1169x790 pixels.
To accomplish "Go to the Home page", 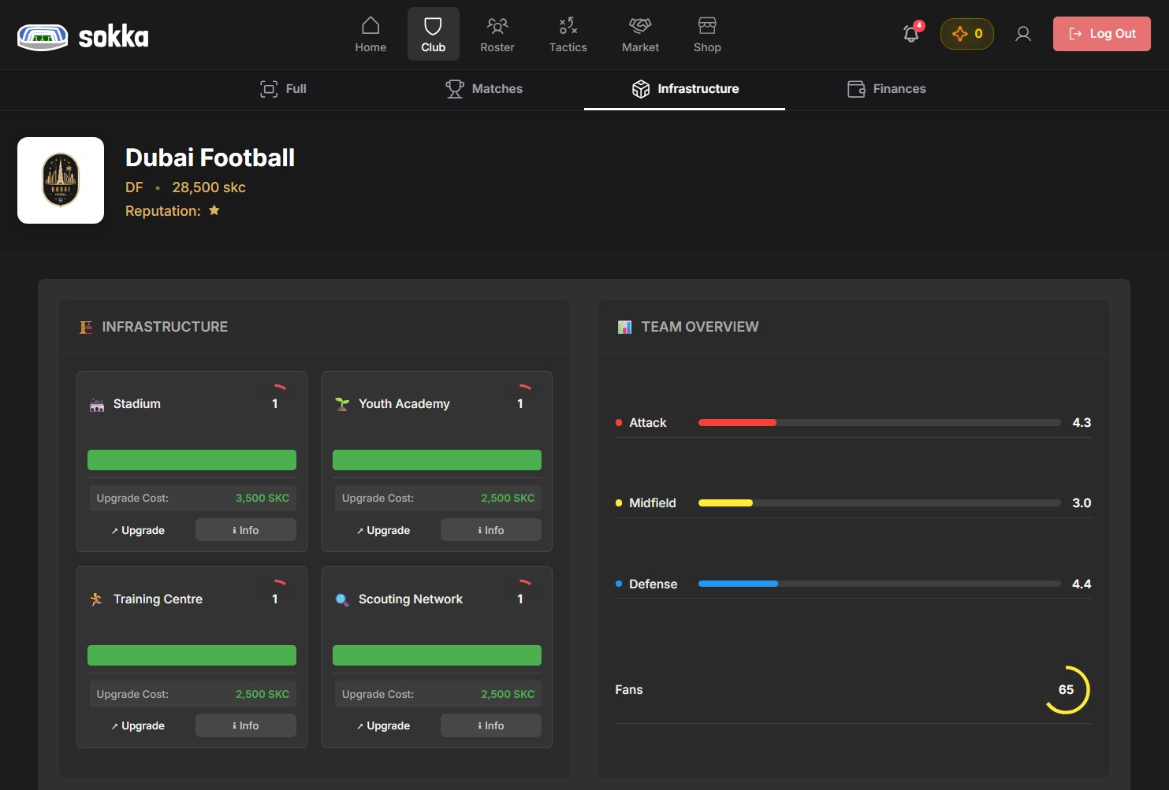I will (370, 35).
